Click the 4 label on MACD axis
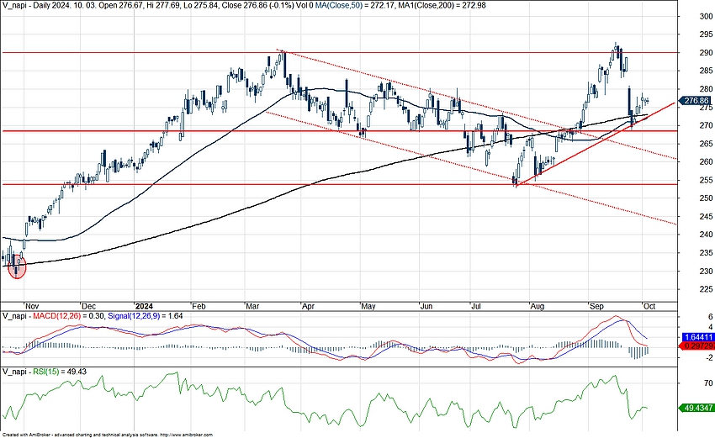Screen dimensions: 715x438 click(710, 327)
